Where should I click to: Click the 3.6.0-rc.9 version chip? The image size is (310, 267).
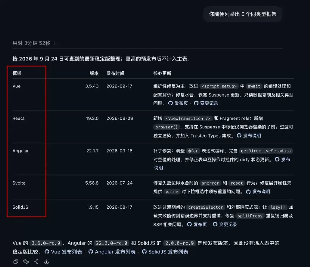[46, 243]
